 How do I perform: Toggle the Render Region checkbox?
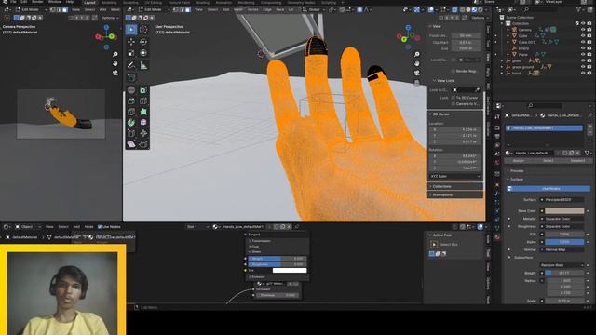(454, 71)
